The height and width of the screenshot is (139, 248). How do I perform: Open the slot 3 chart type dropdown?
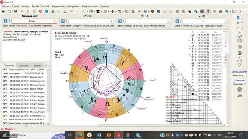tap(169, 21)
